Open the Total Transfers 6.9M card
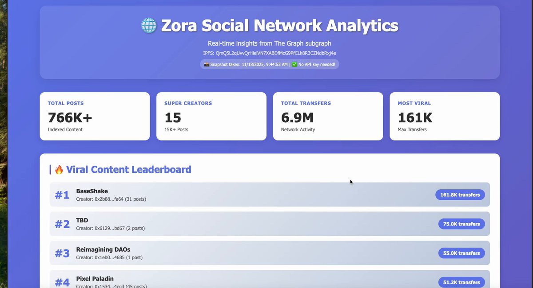The image size is (533, 288). tap(328, 116)
